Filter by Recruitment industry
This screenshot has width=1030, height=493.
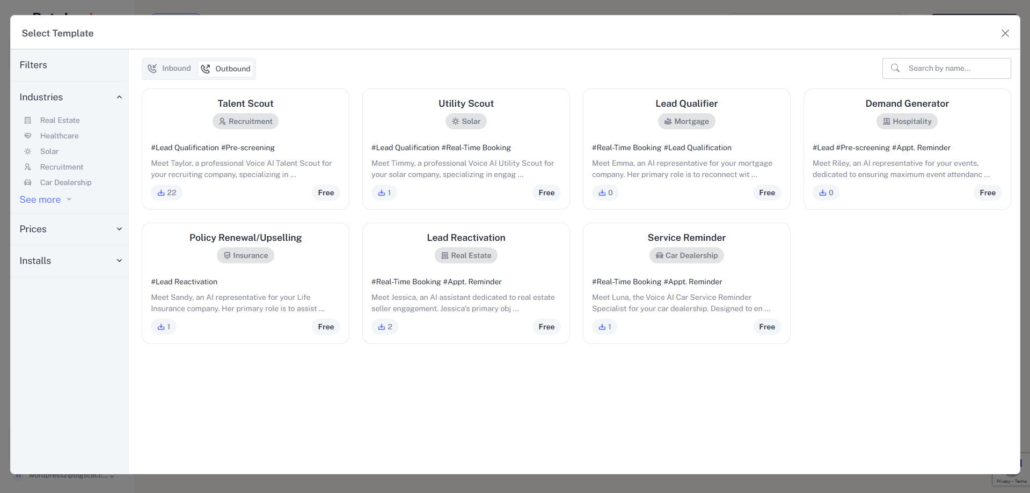coord(61,167)
